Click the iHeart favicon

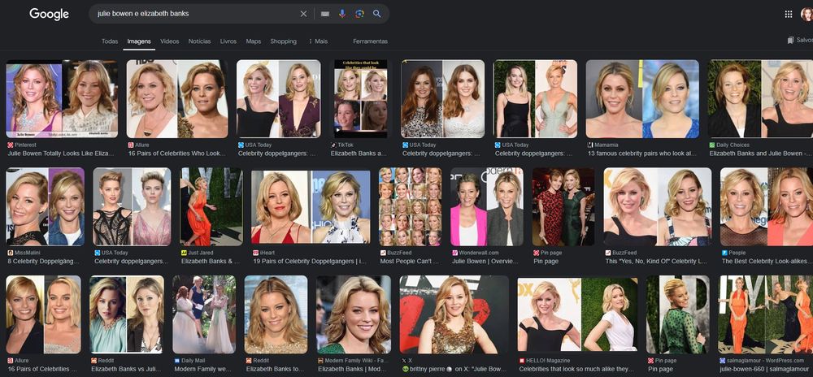click(x=255, y=253)
